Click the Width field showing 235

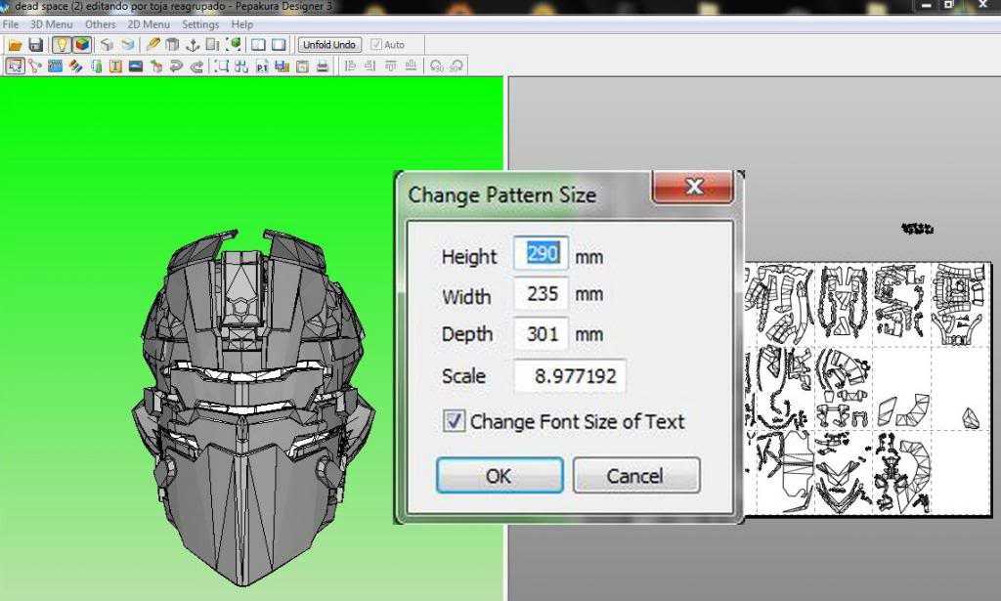[541, 293]
